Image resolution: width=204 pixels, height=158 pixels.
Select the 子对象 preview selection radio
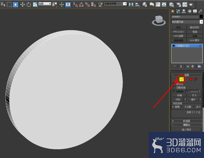[182, 107]
